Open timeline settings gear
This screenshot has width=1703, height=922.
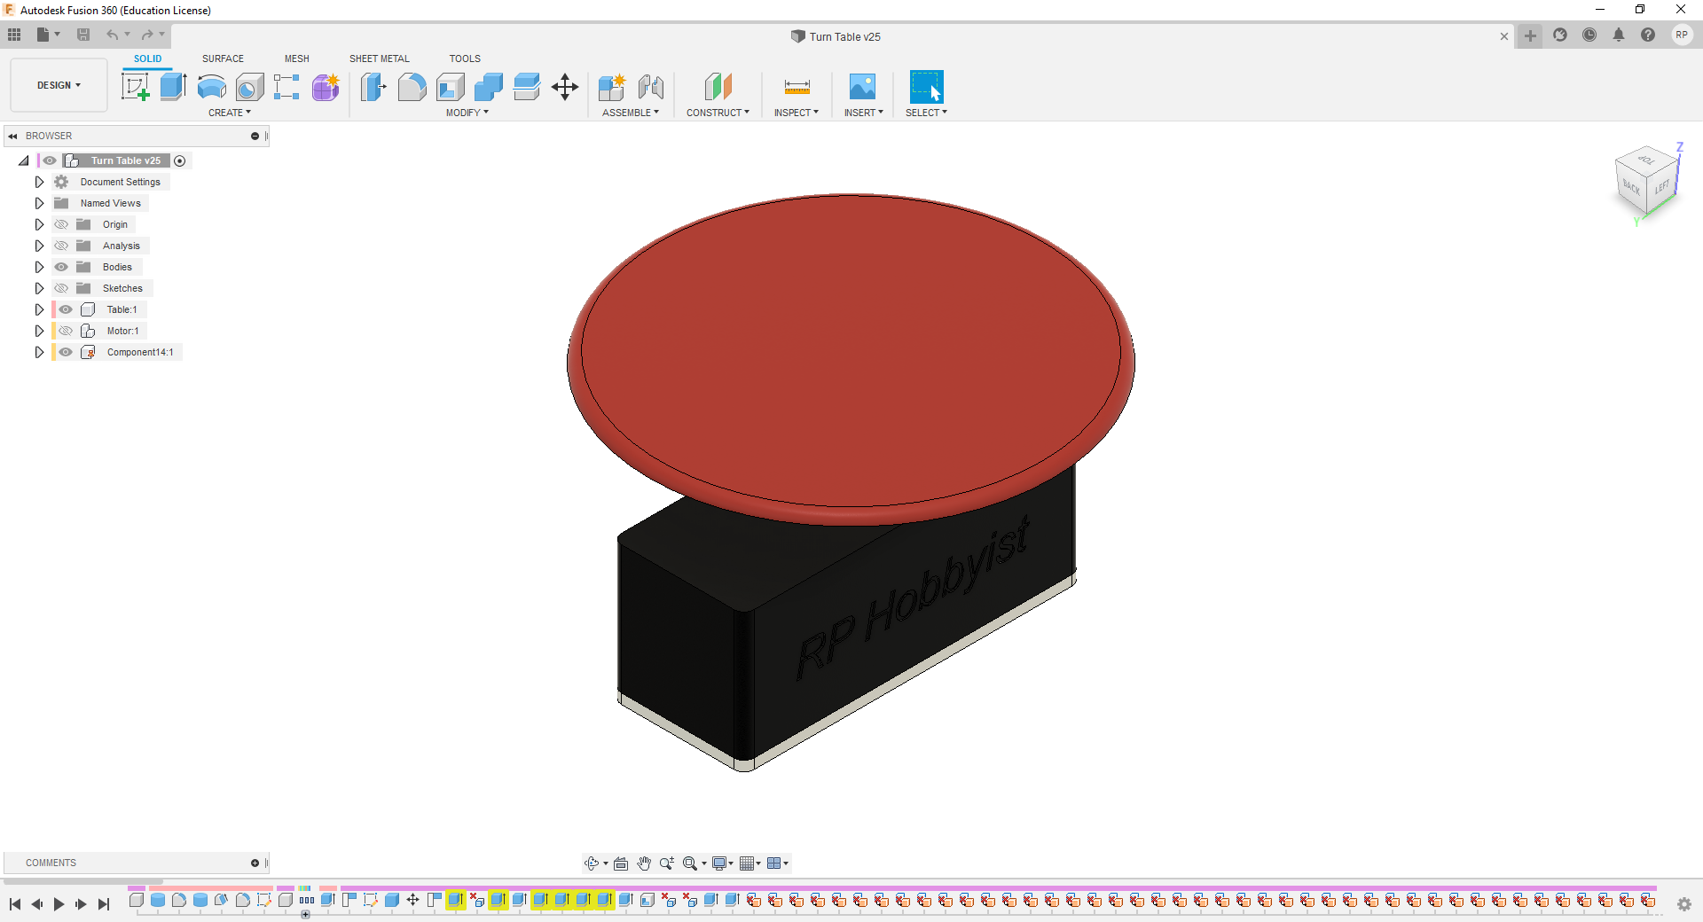pos(1684,904)
